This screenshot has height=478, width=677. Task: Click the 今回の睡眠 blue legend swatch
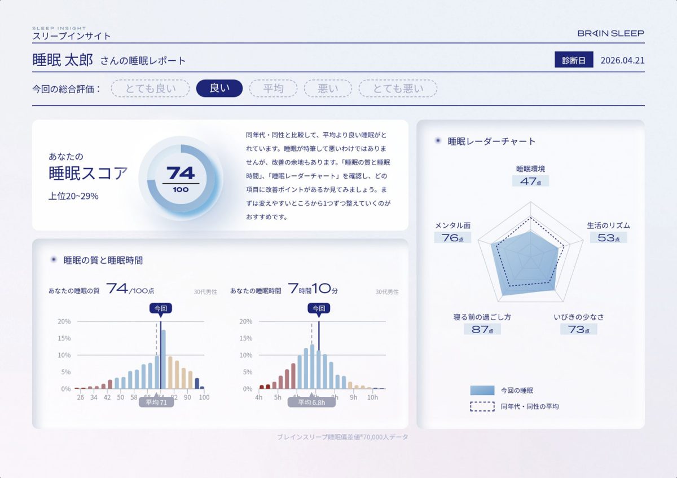click(x=482, y=391)
